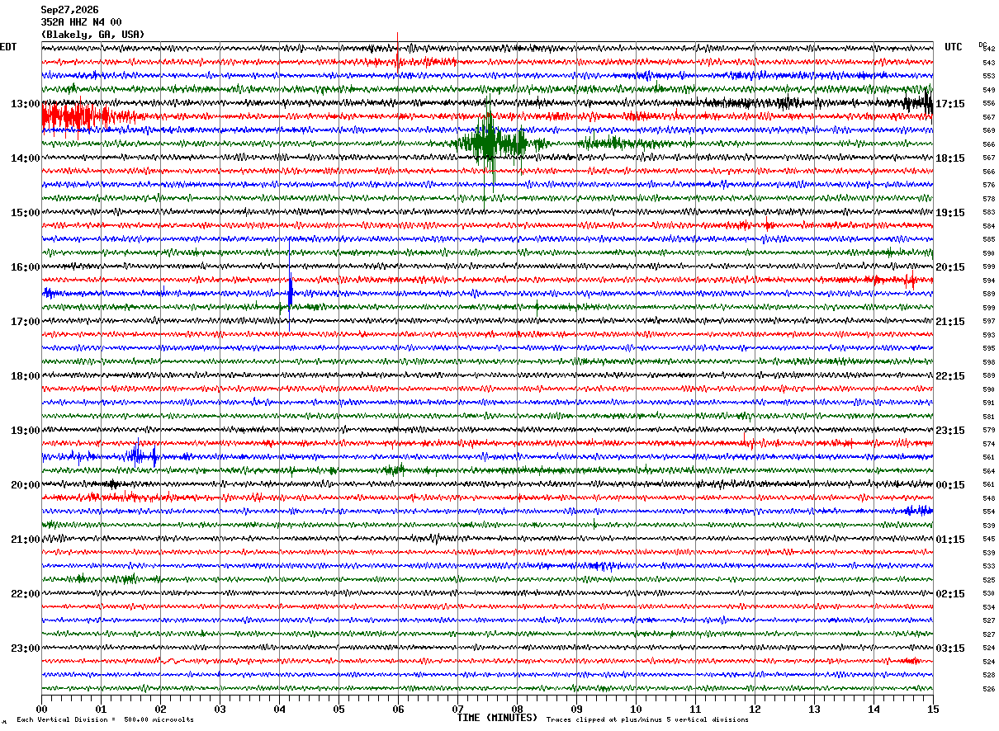Viewport: 999px width, 731px height.
Task: Click the TIME (MINUTES) axis title
Action: pos(497,718)
